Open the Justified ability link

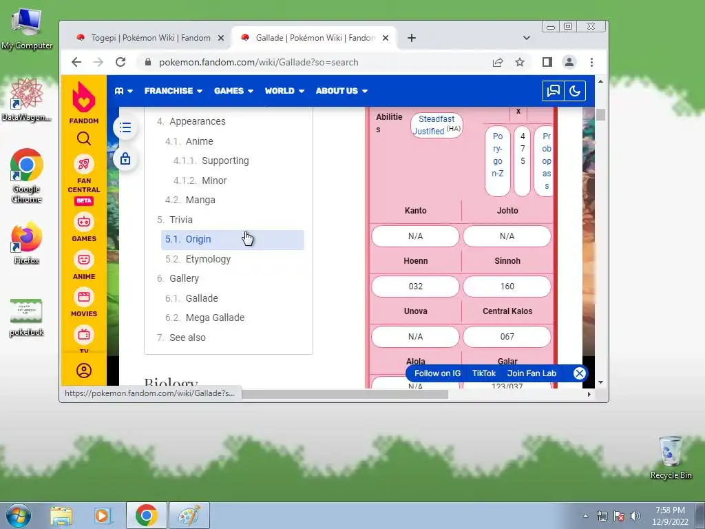pyautogui.click(x=428, y=132)
